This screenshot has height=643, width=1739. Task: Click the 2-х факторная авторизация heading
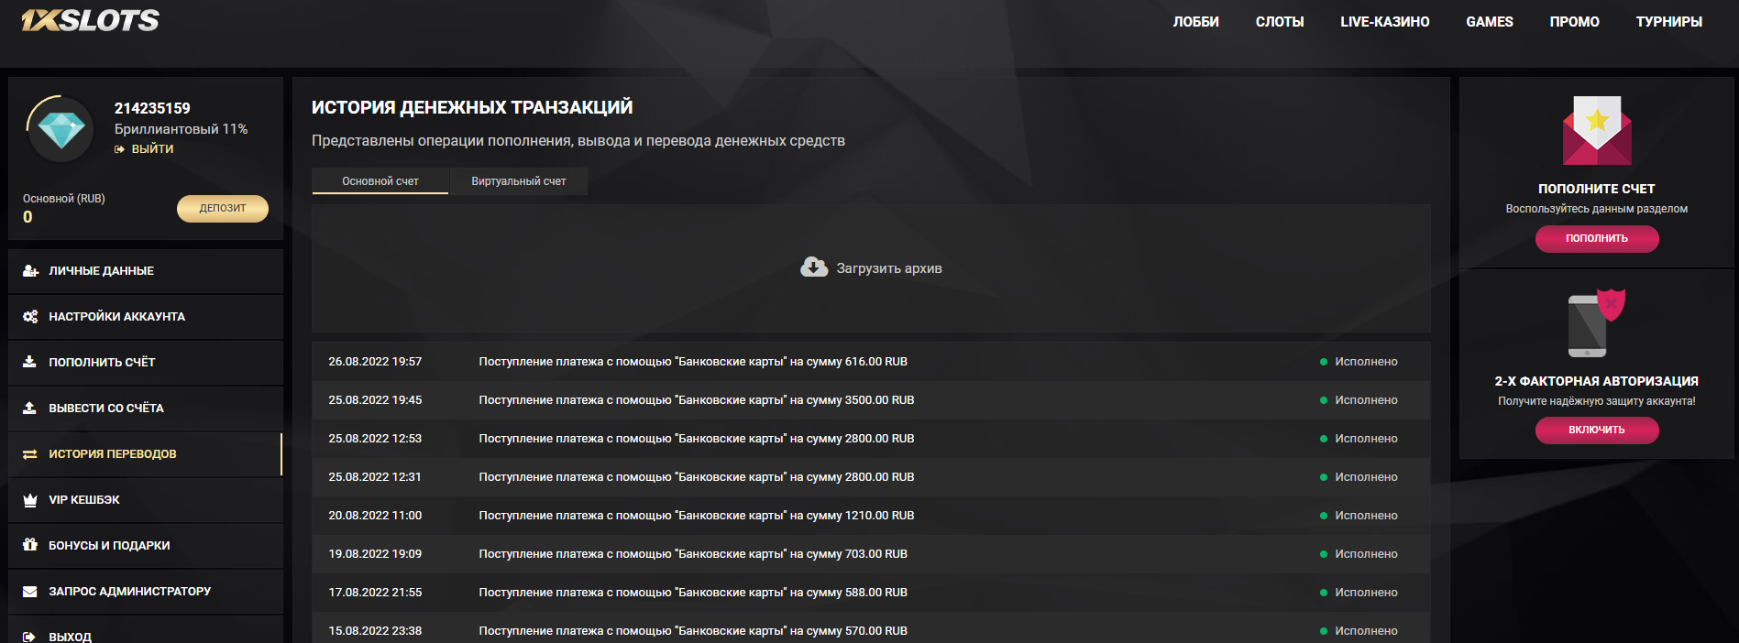pos(1596,381)
